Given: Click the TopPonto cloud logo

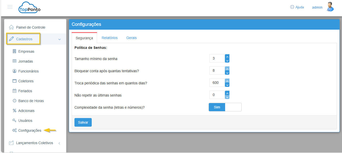Looking at the screenshot, I should [29, 8].
